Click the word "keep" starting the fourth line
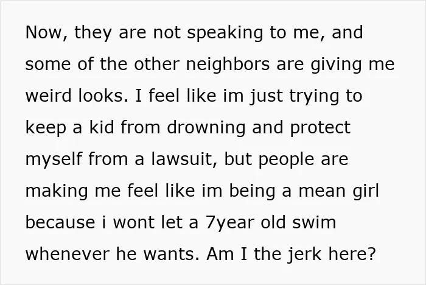This screenshot has width=426, height=285. click(46, 128)
